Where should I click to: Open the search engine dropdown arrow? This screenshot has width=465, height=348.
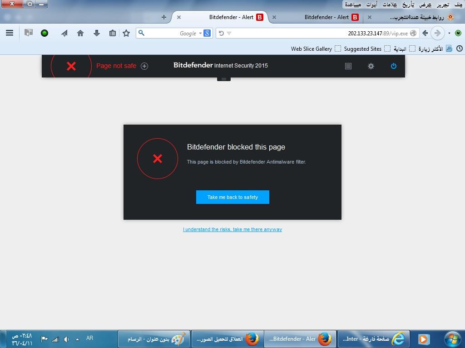200,33
